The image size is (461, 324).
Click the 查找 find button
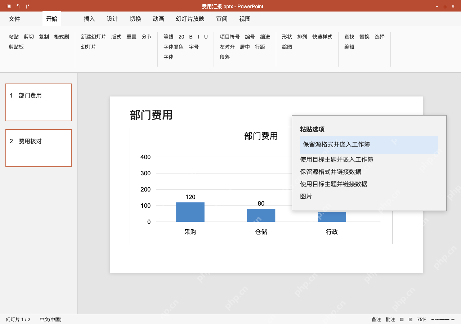349,37
